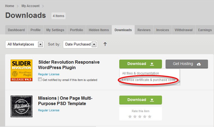Open the Missions PSD template thumbnail
214x127 pixels.
point(22,106)
